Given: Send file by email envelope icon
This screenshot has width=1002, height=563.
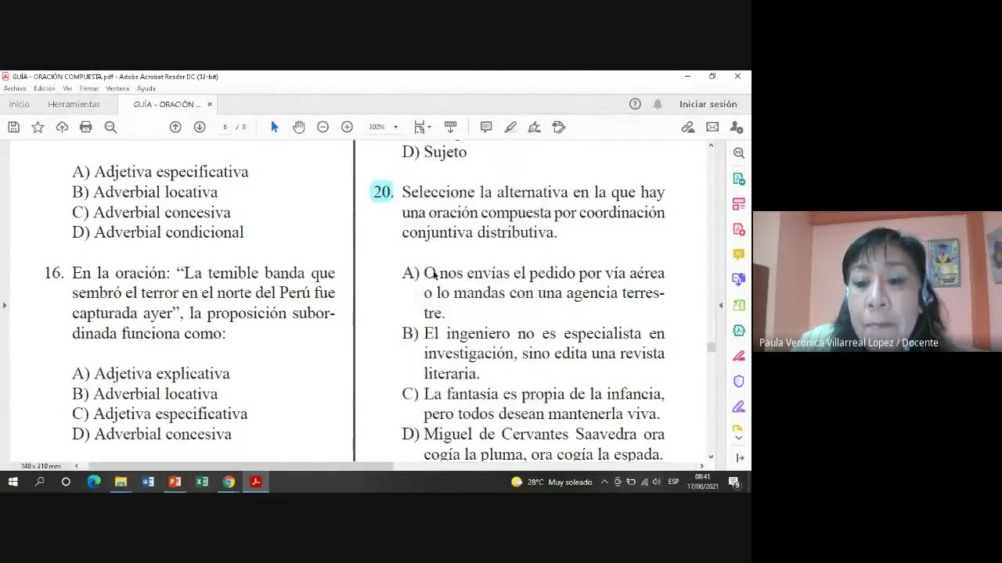Looking at the screenshot, I should (712, 127).
